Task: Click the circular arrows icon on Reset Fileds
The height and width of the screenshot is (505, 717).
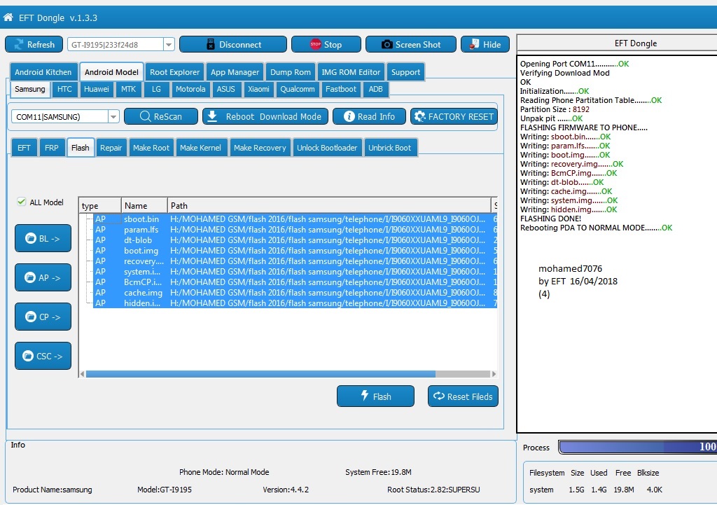Action: tap(438, 396)
